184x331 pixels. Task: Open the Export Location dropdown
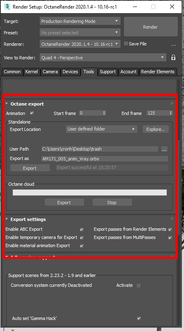point(101,129)
